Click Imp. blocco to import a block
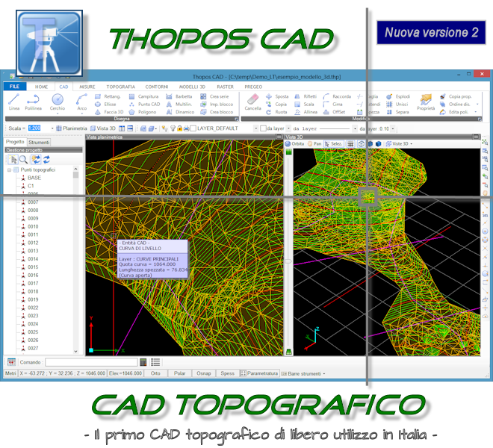 [x=217, y=104]
